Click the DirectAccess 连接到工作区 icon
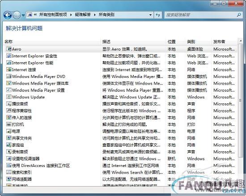The width and height of the screenshot is (246, 196). 8,165
